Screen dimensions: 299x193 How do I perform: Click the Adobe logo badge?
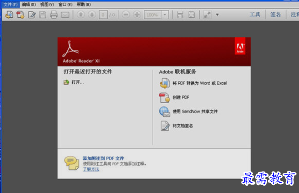(240, 46)
